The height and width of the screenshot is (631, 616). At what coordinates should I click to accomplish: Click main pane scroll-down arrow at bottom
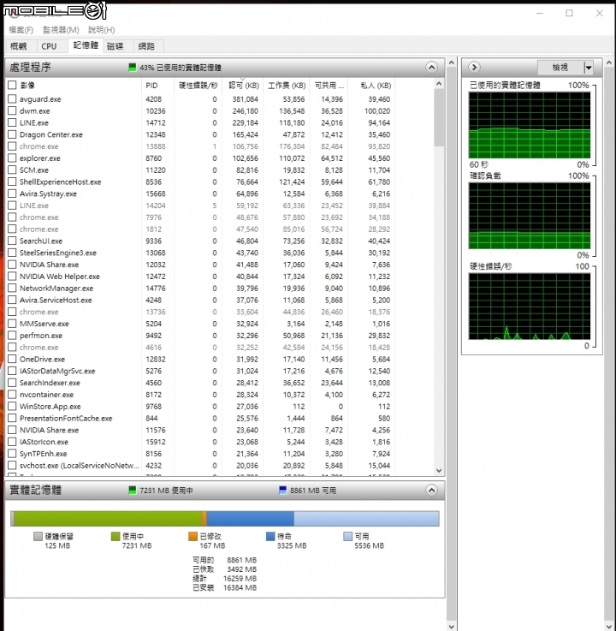pos(452,627)
